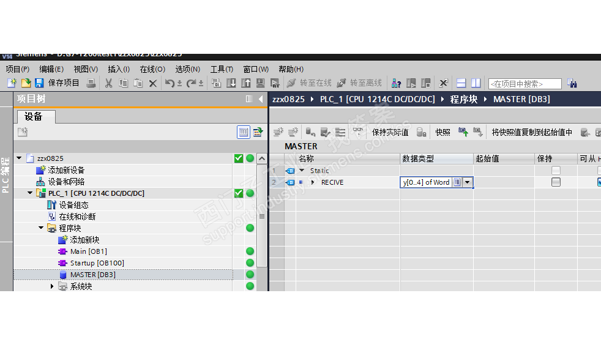Viewport: 601px width, 345px height.
Task: Click the Copy icon in toolbar
Action: (x=123, y=83)
